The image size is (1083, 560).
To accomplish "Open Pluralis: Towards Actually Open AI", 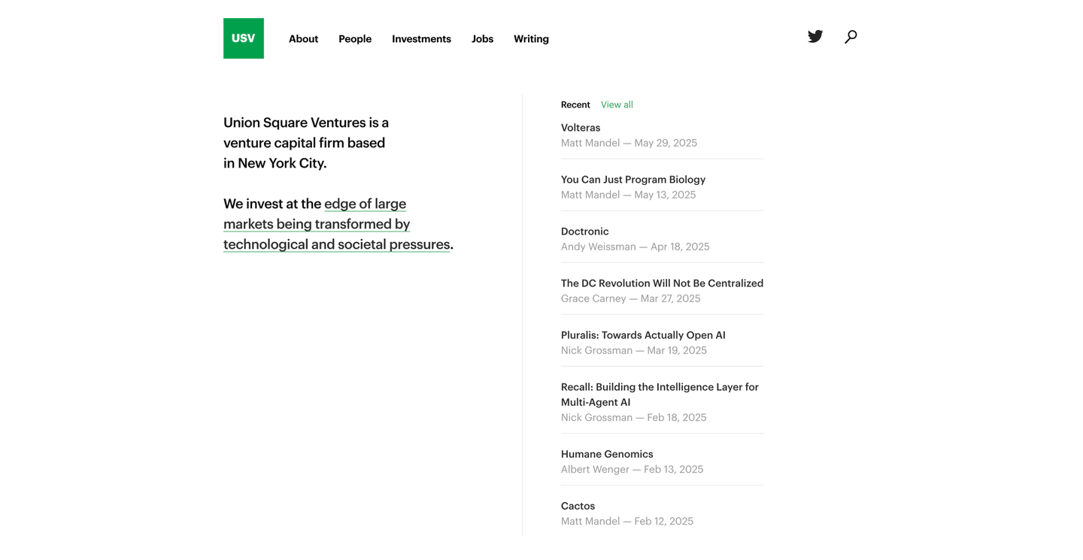I will click(x=642, y=334).
